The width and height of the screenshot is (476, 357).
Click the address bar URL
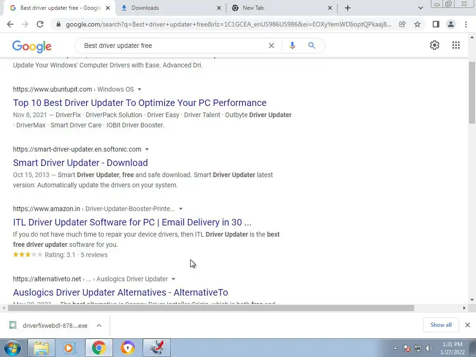point(228,24)
